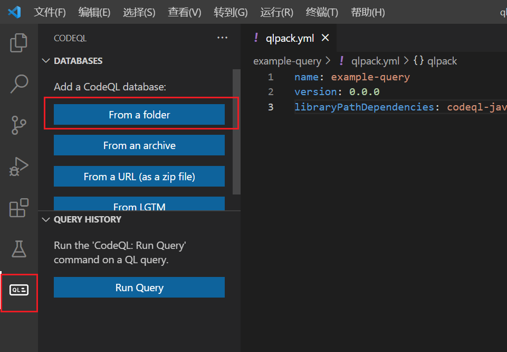Collapse the QUERY HISTORY section

pyautogui.click(x=46, y=219)
